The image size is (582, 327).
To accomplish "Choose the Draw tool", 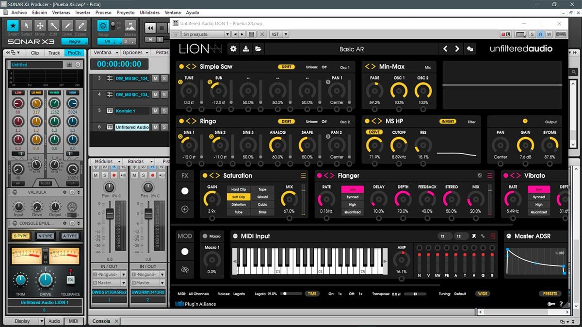I will [x=67, y=26].
